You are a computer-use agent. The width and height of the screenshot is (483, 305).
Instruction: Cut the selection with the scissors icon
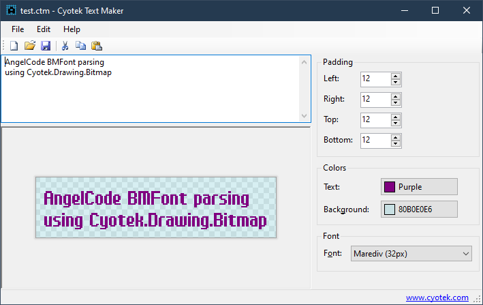point(65,46)
